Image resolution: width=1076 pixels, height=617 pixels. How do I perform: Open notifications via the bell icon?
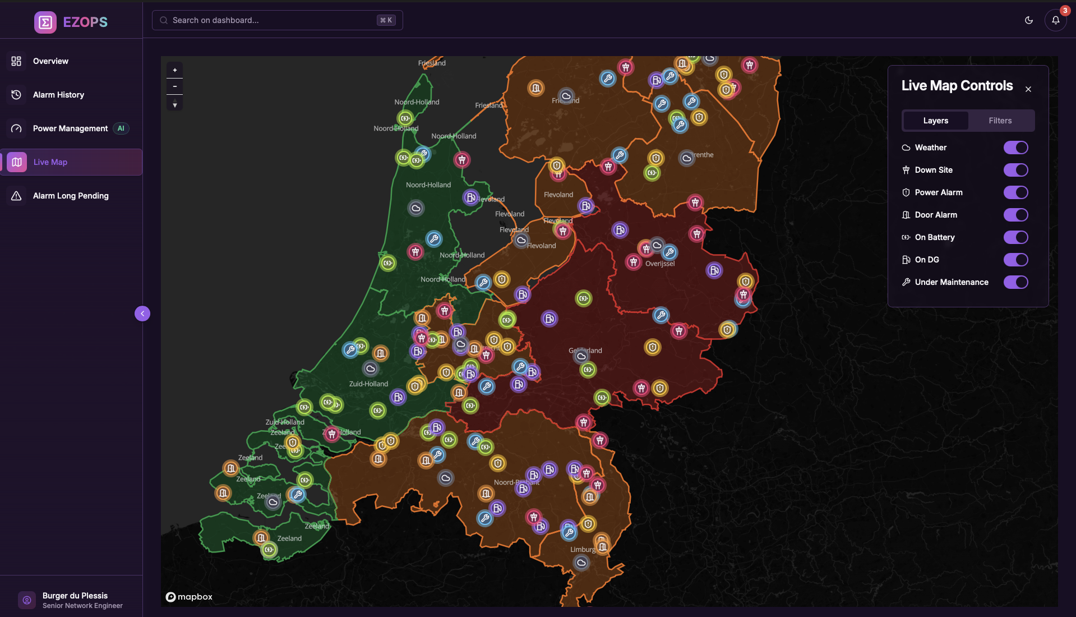pos(1056,20)
